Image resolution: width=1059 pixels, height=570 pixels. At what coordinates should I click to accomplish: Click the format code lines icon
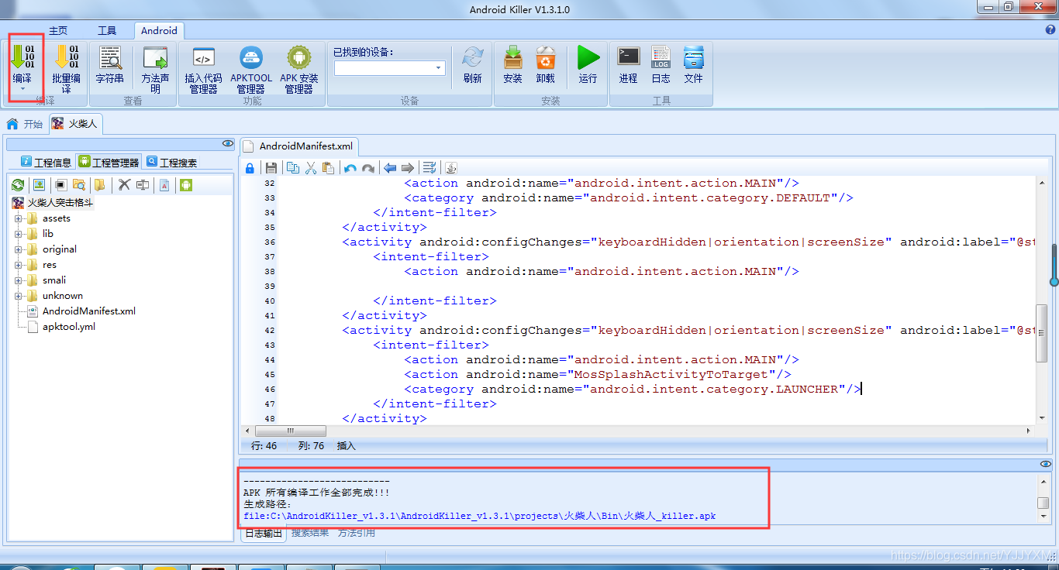[x=429, y=168]
